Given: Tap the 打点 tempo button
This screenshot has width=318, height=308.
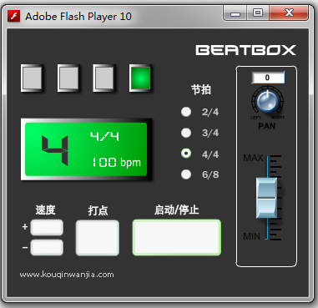Looking at the screenshot, I should coord(98,238).
